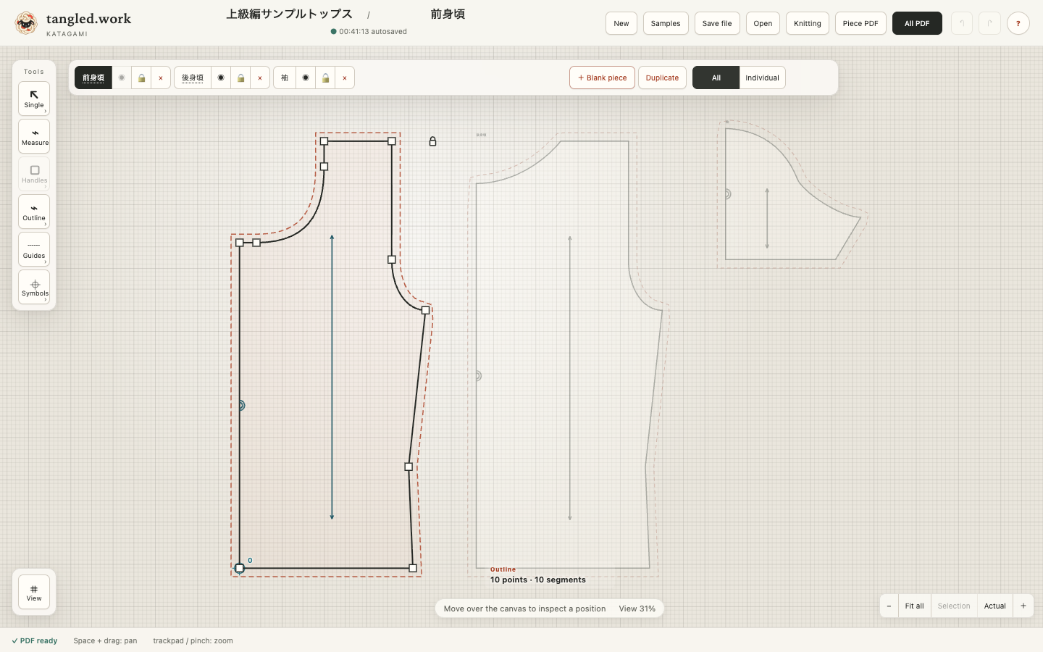Switch to the 前身頃 piece tab
This screenshot has width=1043, height=652.
coord(93,78)
